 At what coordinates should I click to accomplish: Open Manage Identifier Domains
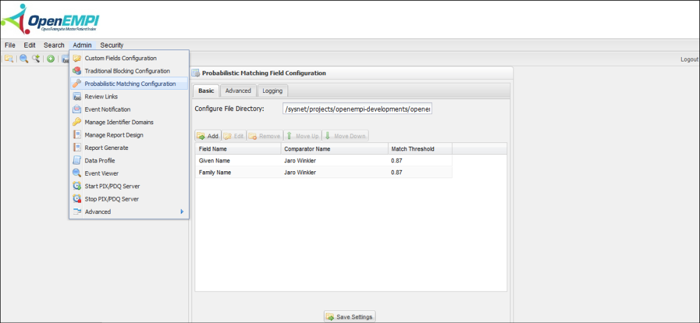point(129,122)
